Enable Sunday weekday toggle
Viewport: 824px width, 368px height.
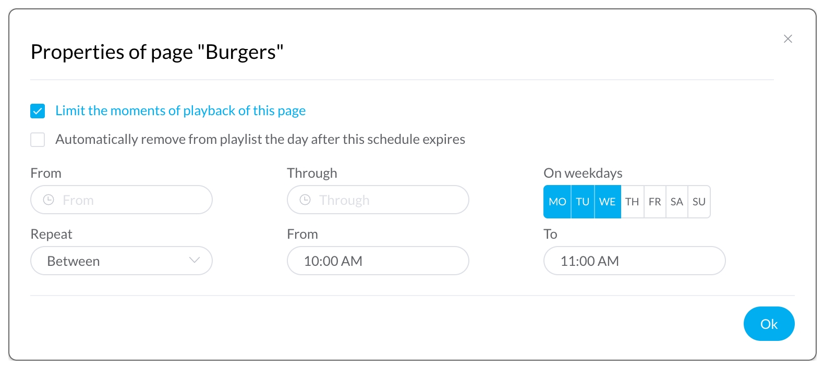click(x=699, y=202)
